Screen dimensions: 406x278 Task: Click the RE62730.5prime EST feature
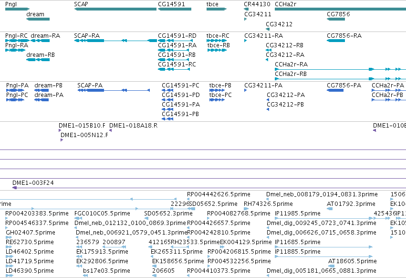tap(9, 247)
